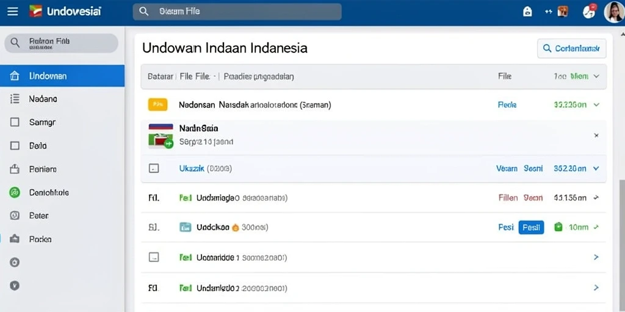Click green Fel tag on Undankdo row
This screenshot has width=625, height=312.
(x=186, y=288)
